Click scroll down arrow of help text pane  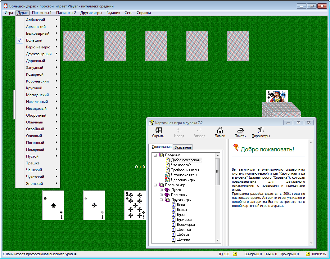point(311,243)
